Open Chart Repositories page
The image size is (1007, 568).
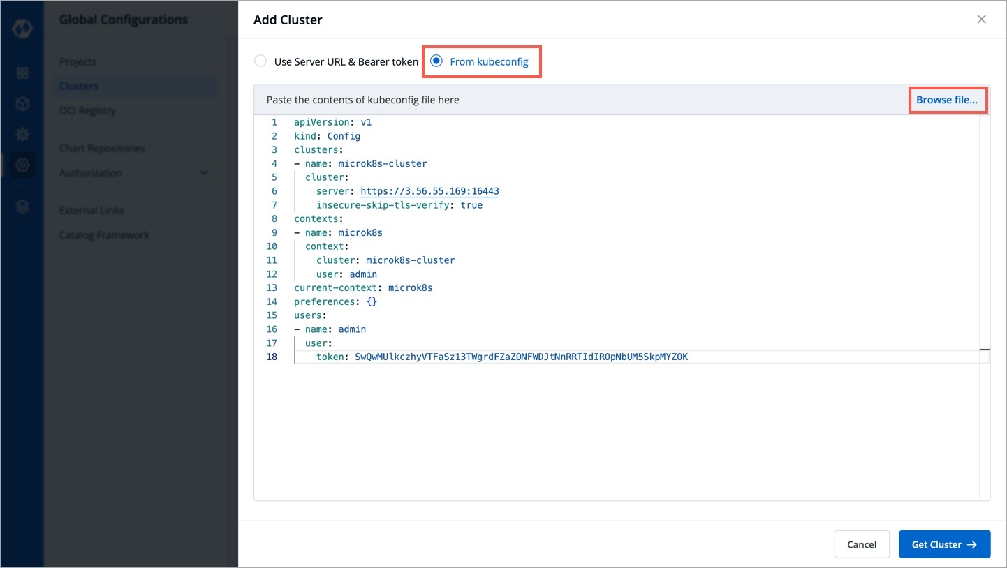(x=102, y=149)
